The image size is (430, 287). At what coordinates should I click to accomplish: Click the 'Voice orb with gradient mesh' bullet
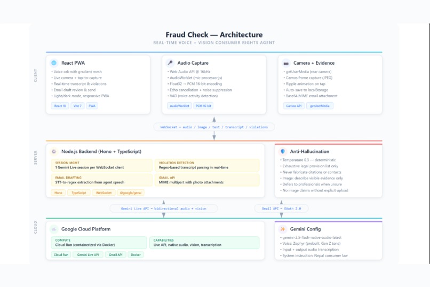pos(76,72)
